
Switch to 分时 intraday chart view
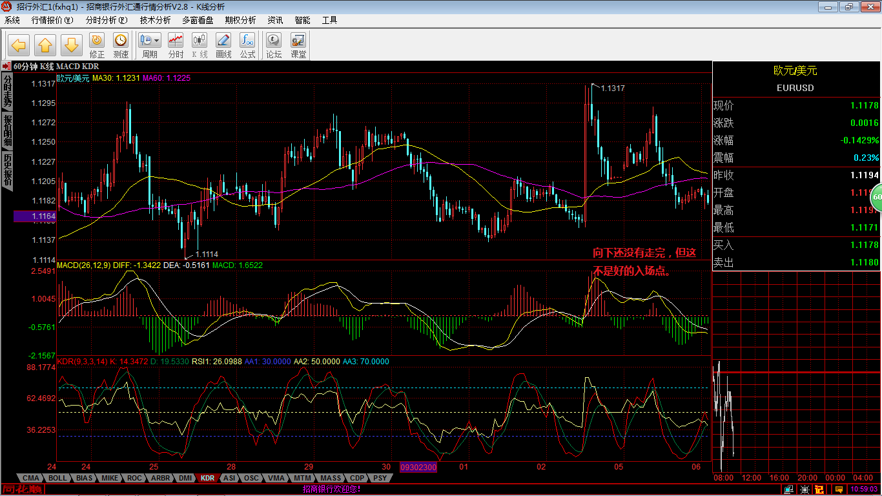pyautogui.click(x=176, y=46)
